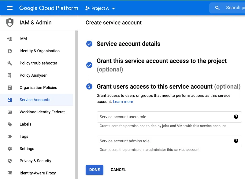Click the step 3 number circle

click(89, 86)
